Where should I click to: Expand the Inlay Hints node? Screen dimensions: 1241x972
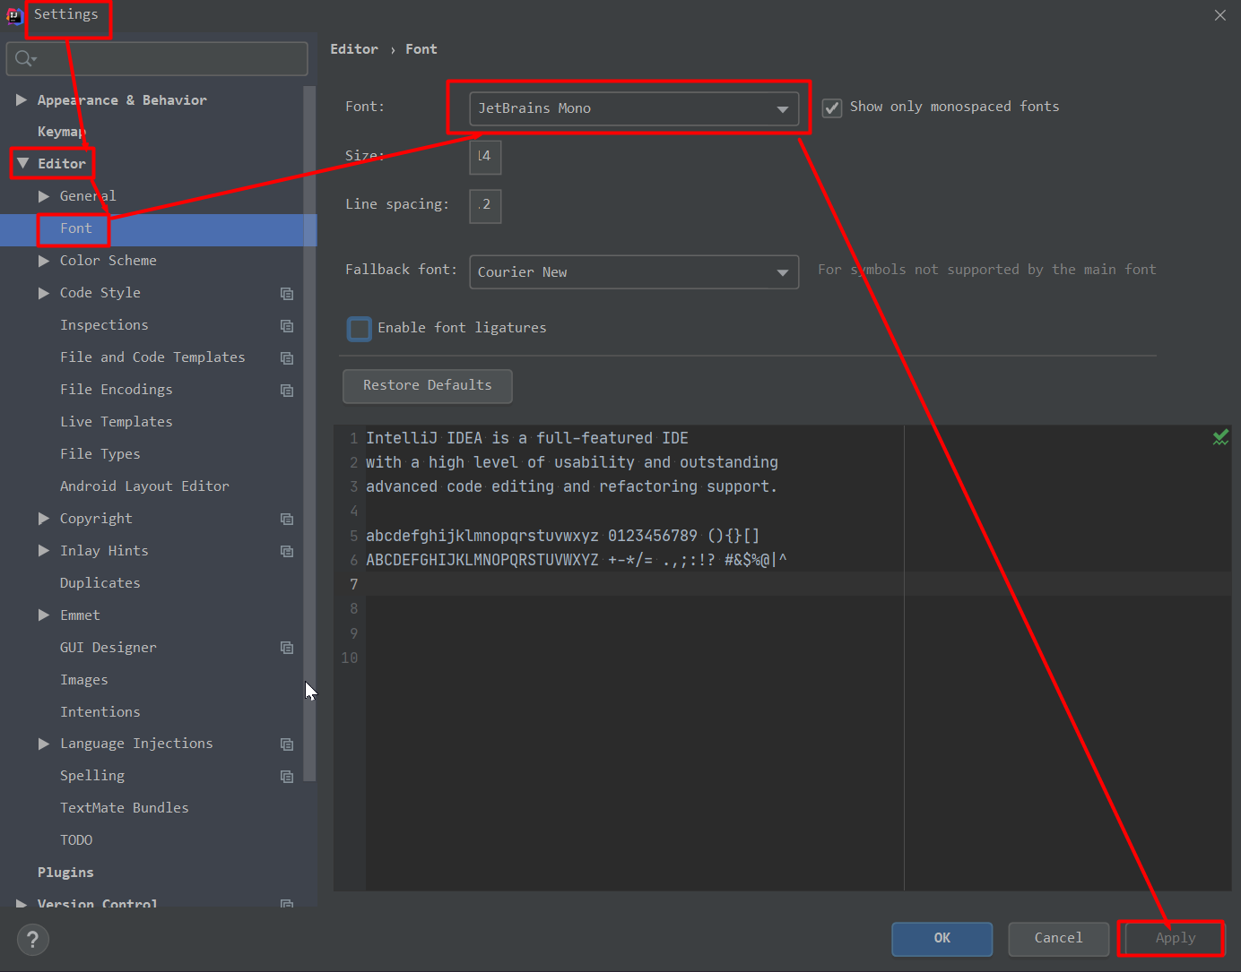click(43, 551)
